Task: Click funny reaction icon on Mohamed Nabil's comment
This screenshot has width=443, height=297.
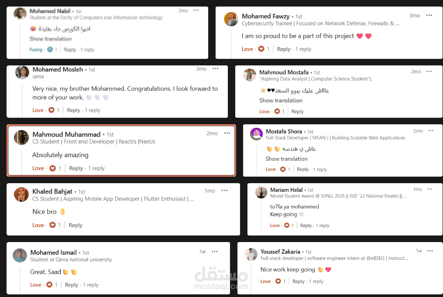Action: point(50,50)
